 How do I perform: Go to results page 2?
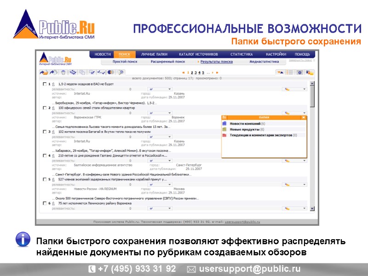192,73
